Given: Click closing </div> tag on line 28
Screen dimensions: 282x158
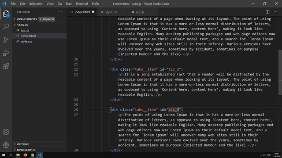Looking at the screenshot, I should (116, 150).
